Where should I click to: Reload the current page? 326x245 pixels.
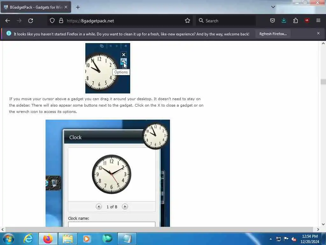[31, 21]
